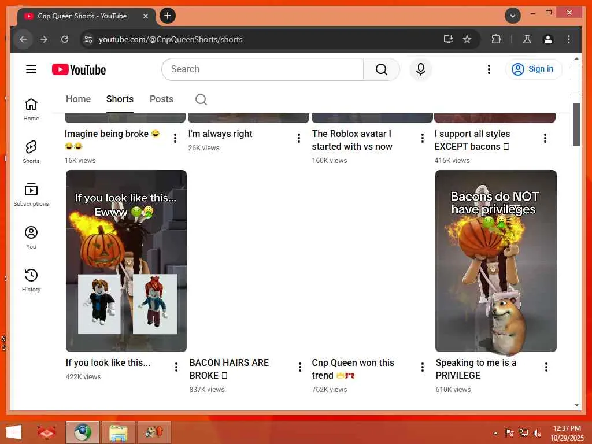
Task: Go to the YouTube logo home
Action: pyautogui.click(x=79, y=69)
